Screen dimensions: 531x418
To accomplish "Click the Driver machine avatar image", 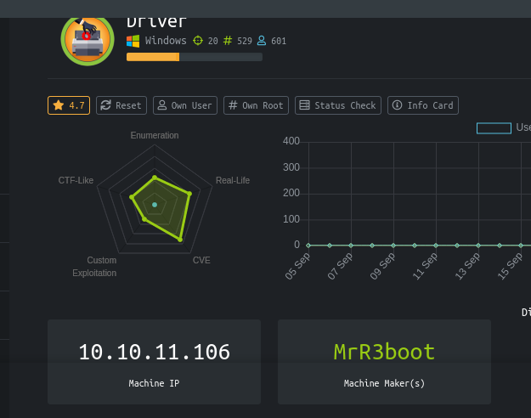I will tap(87, 39).
